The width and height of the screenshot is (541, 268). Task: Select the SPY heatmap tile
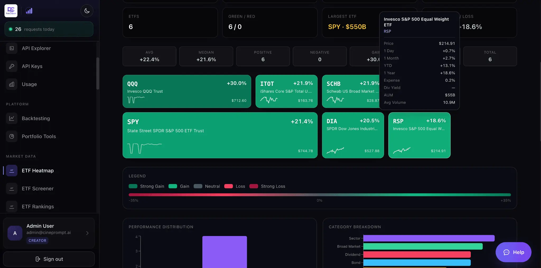(x=220, y=135)
